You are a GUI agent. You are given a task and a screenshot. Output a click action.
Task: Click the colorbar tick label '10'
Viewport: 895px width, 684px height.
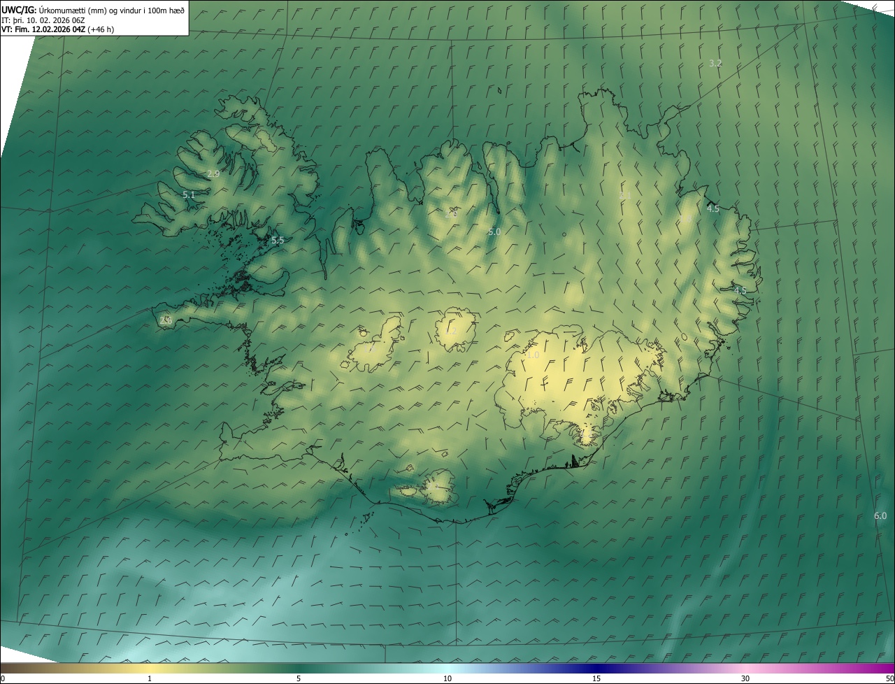pos(447,678)
